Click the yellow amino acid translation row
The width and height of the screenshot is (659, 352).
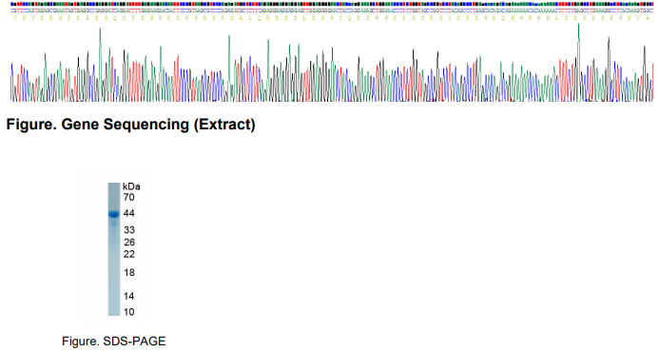click(332, 18)
